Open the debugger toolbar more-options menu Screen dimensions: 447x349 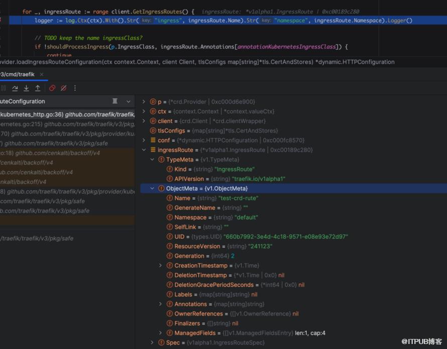click(x=75, y=88)
